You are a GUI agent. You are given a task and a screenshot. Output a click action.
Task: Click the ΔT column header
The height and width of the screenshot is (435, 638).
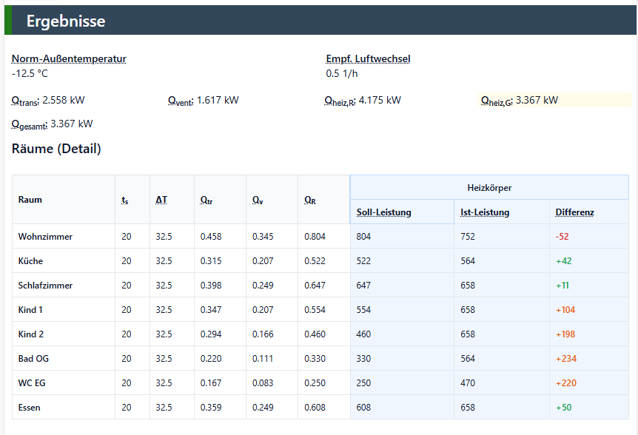[161, 200]
